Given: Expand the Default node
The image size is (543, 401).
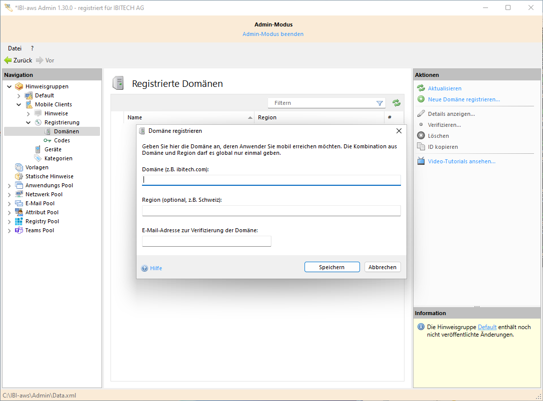Looking at the screenshot, I should [x=18, y=95].
